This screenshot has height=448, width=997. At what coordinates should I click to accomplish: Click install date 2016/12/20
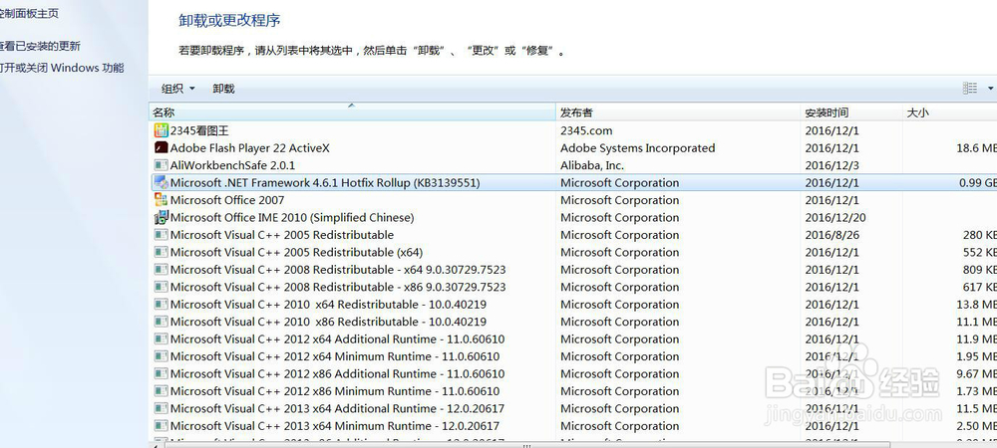[x=834, y=218]
